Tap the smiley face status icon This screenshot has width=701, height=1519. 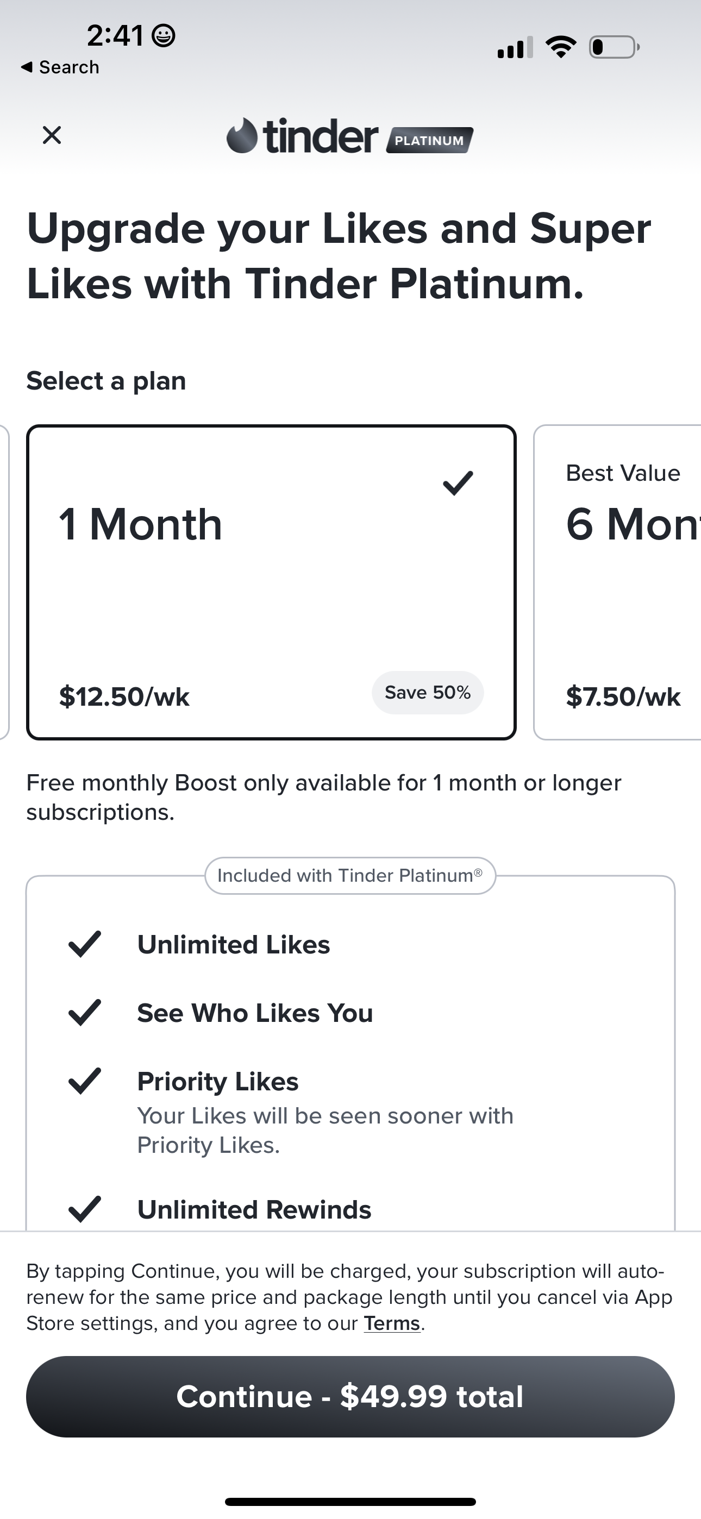tap(164, 36)
